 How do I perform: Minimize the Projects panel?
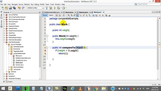[x=40, y=12]
